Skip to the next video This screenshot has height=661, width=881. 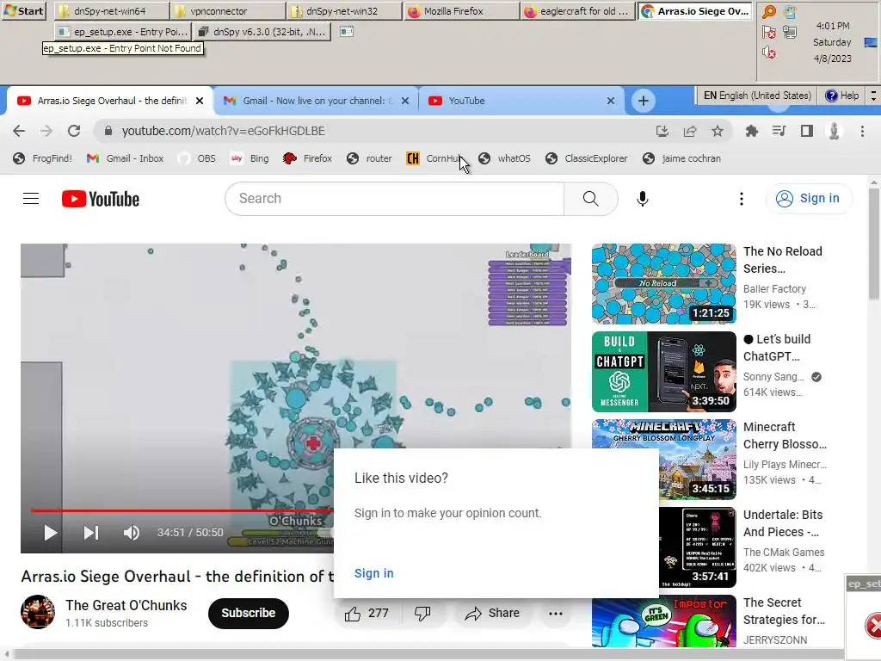coord(91,532)
